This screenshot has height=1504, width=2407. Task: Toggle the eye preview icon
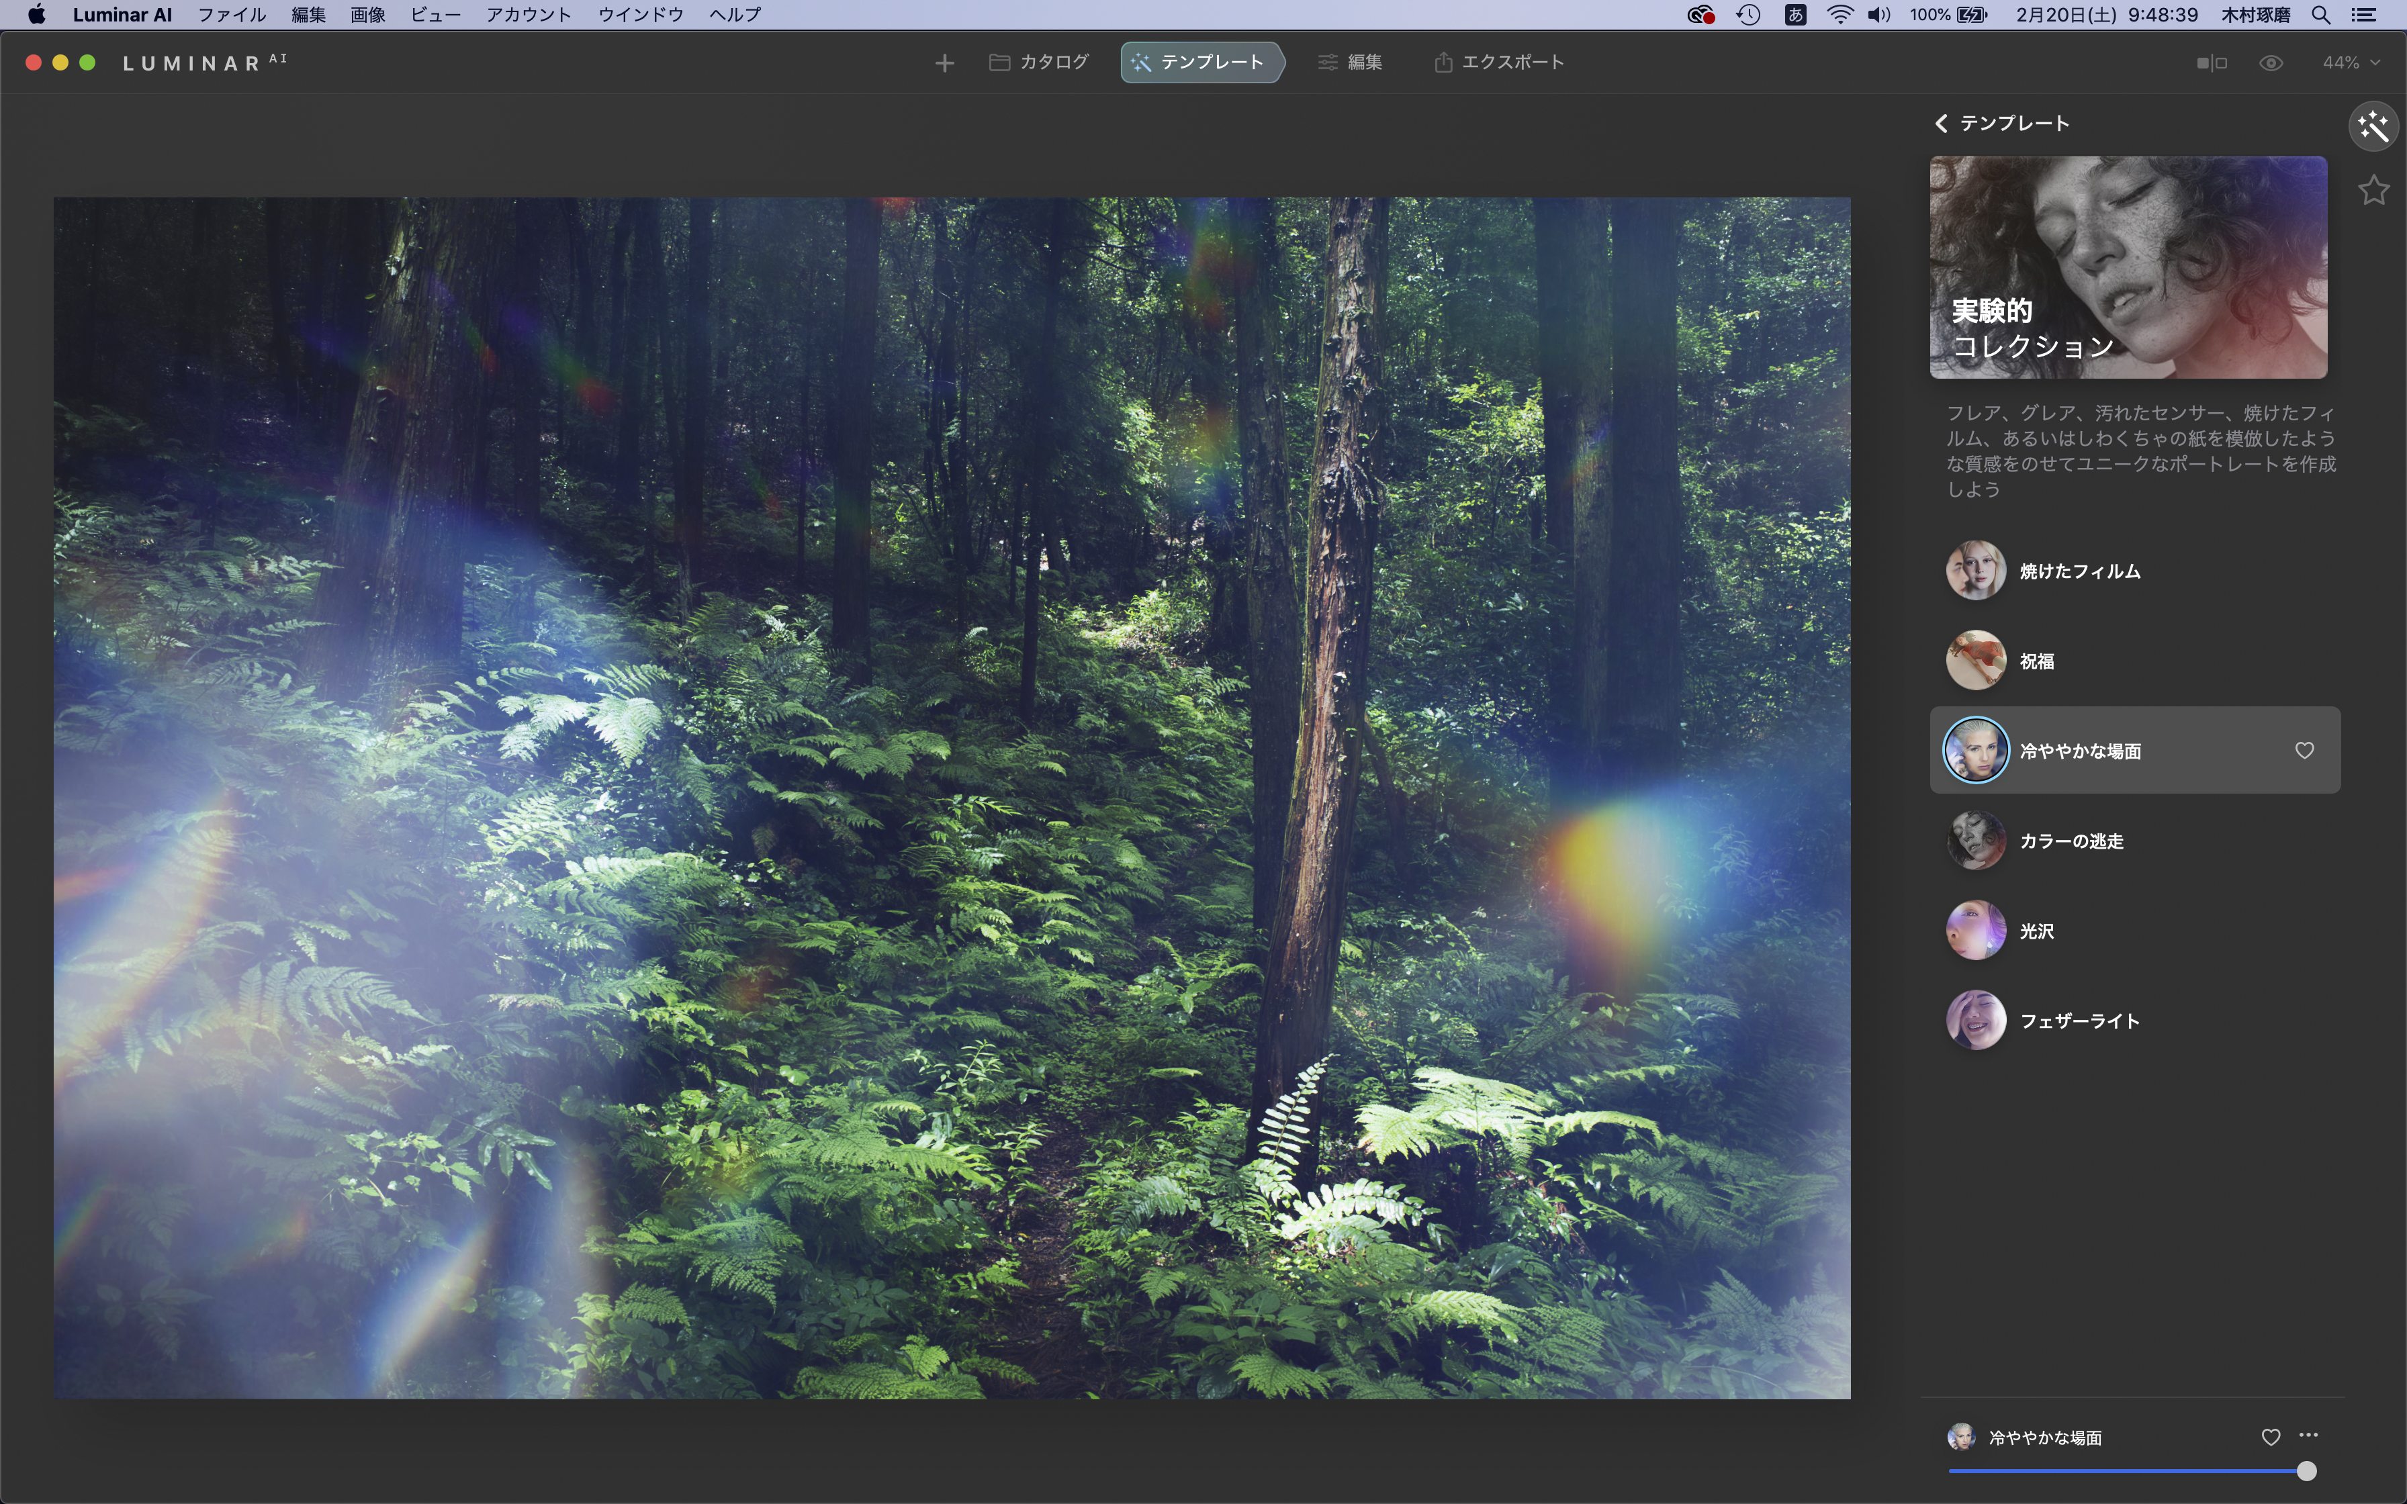pyautogui.click(x=2271, y=62)
